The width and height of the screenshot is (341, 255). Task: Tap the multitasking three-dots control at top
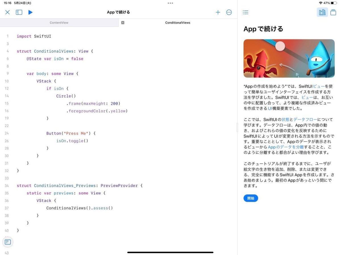170,3
